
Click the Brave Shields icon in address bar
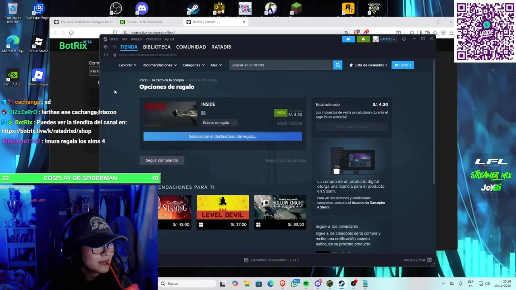click(x=356, y=33)
